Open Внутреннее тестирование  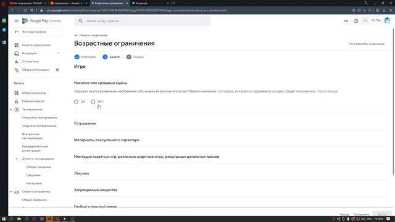32,136
